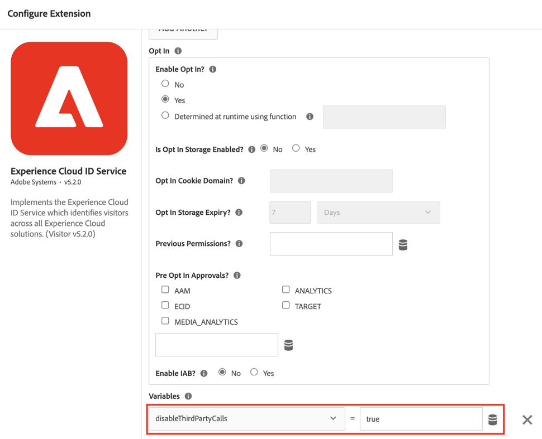Select Determined at runtime using function option
This screenshot has width=542, height=439.
(x=165, y=115)
